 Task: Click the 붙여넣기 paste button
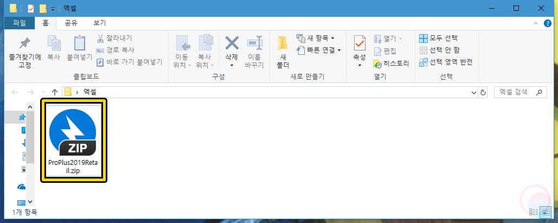point(80,48)
